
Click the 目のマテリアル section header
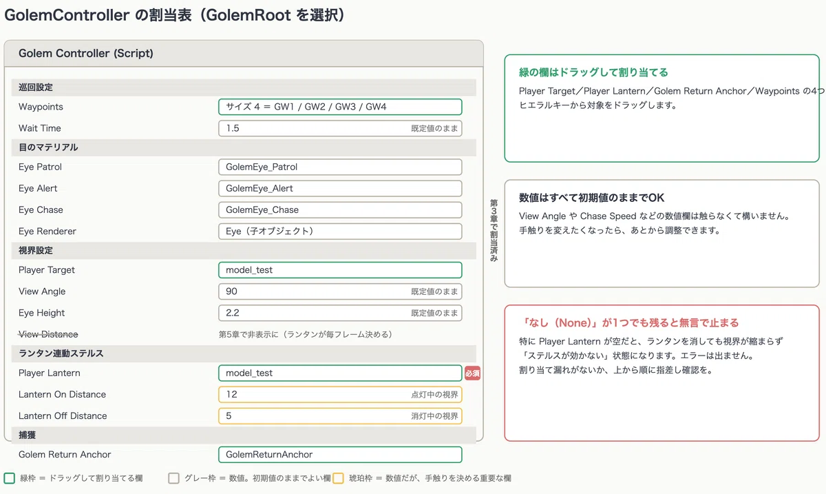click(x=244, y=147)
